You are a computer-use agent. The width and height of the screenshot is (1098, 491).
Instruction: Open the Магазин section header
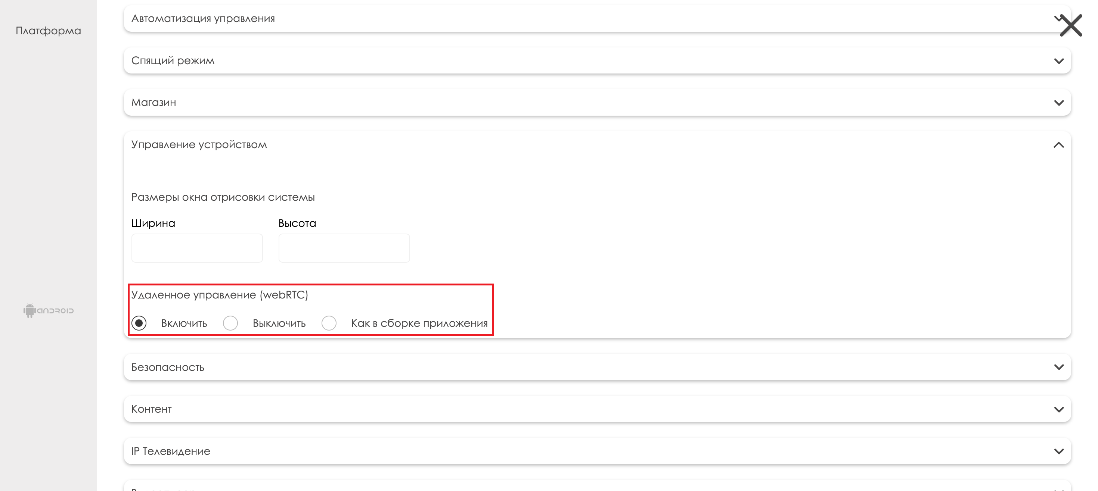click(x=153, y=103)
